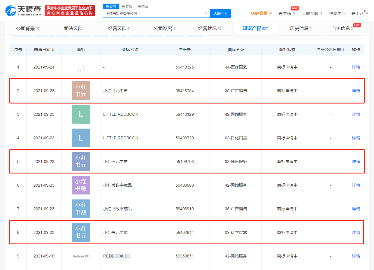Click the 国际分类 column header
Image resolution: width=374 pixels, height=270 pixels.
(x=236, y=50)
